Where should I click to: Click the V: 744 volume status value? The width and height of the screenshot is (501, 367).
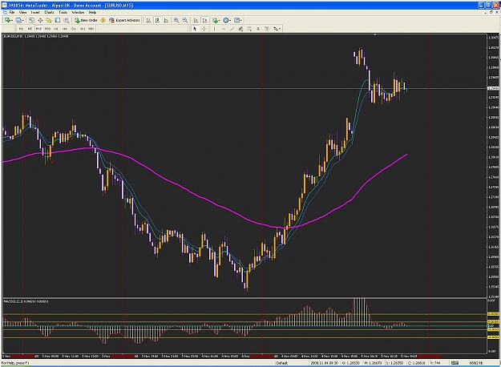[x=435, y=363]
